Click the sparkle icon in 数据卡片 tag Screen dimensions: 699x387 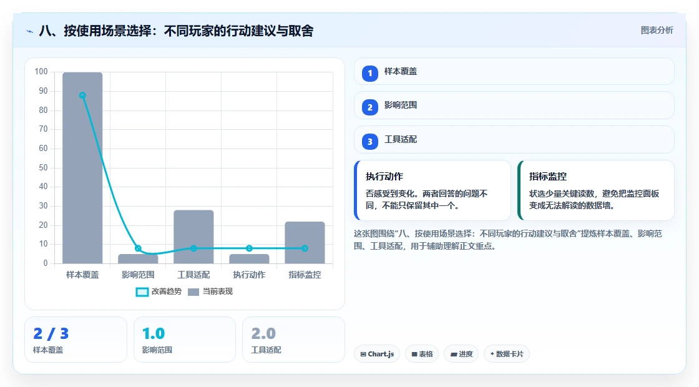tap(492, 354)
